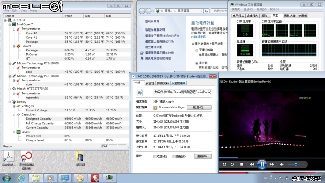Collapse the Battery tree node
The image size is (325, 183).
tap(10, 102)
